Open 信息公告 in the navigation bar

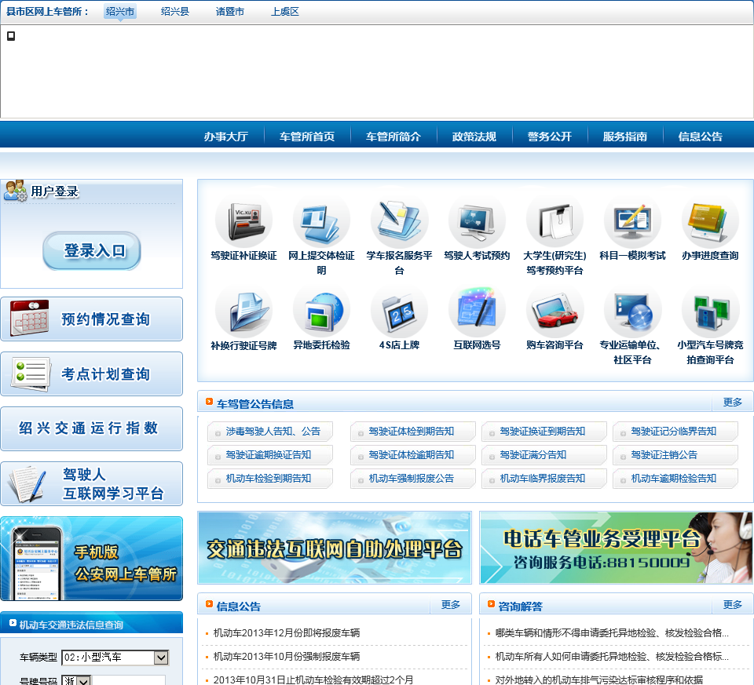(x=700, y=137)
